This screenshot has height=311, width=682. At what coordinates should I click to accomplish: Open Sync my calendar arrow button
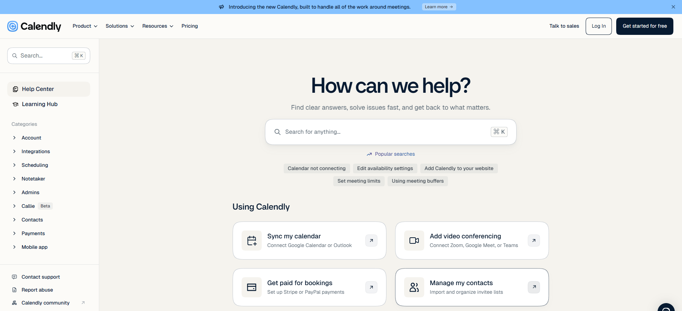click(371, 241)
